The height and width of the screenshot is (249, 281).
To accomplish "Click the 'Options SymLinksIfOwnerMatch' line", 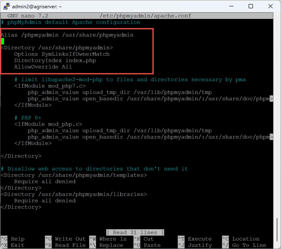I will pos(62,54).
